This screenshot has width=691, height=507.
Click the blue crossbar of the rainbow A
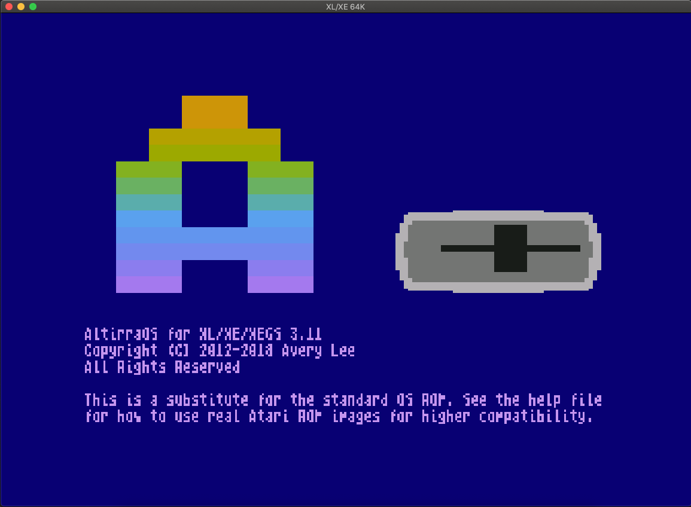coord(214,243)
